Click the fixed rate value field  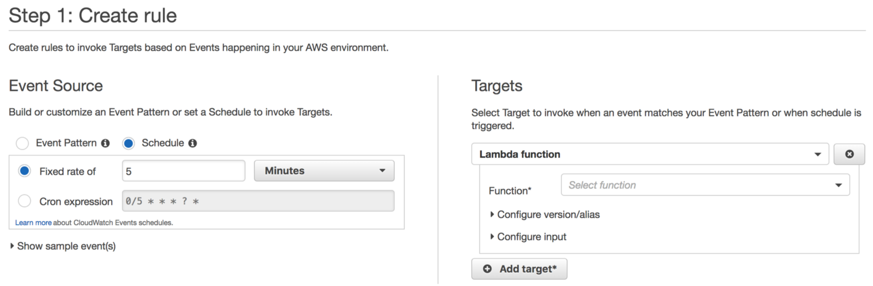pos(183,171)
